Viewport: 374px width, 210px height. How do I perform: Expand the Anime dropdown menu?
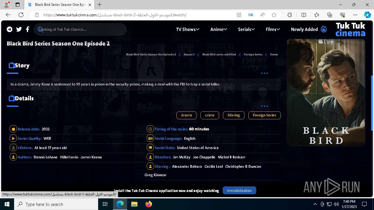[x=219, y=29]
